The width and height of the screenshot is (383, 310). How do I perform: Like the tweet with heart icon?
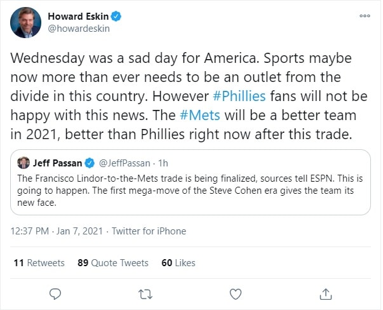[x=236, y=293]
